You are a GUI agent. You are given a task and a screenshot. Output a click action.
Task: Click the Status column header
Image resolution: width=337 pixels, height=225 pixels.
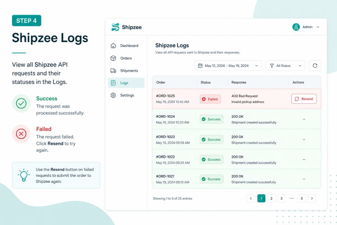(206, 82)
